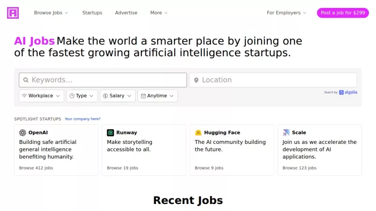Click 'The AI community building the future.' text
Screen dimensions: 376x211
click(x=230, y=146)
